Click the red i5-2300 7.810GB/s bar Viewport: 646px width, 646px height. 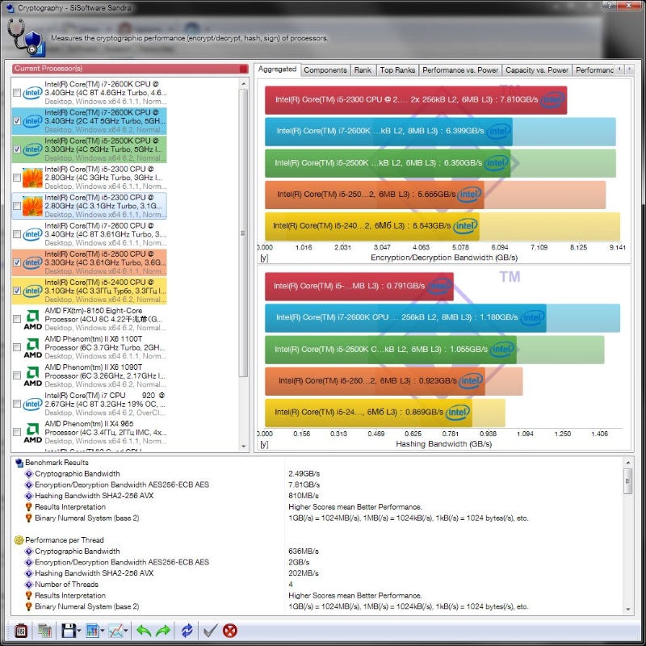416,99
